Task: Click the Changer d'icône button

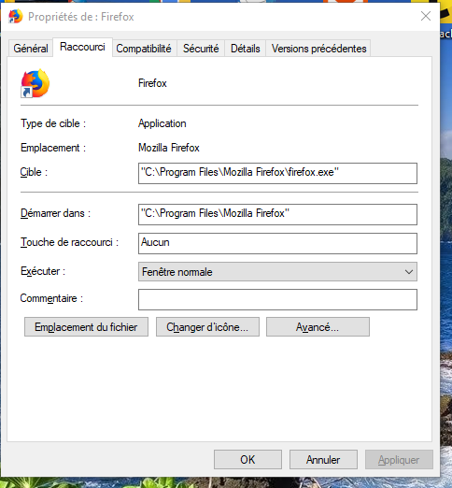Action: click(x=207, y=327)
